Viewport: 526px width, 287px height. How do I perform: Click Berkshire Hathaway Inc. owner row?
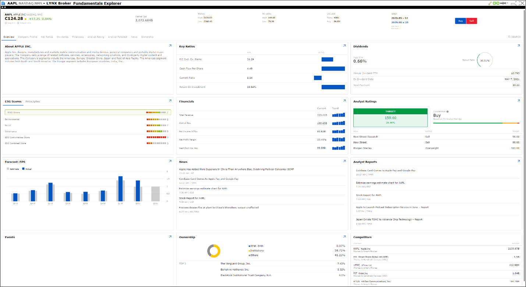(x=262, y=269)
